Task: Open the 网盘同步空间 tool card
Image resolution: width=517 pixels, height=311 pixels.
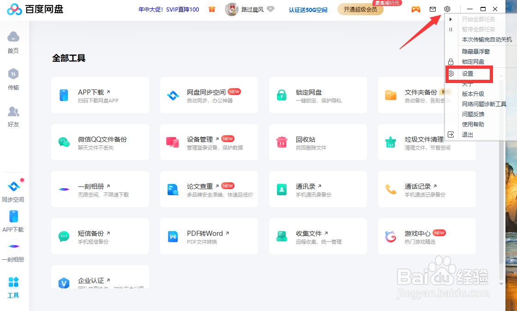Action: (209, 95)
